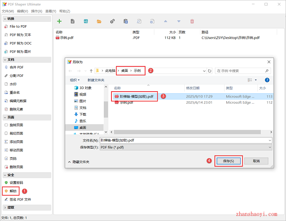Open the 查看(Y) menu

pos(51,11)
